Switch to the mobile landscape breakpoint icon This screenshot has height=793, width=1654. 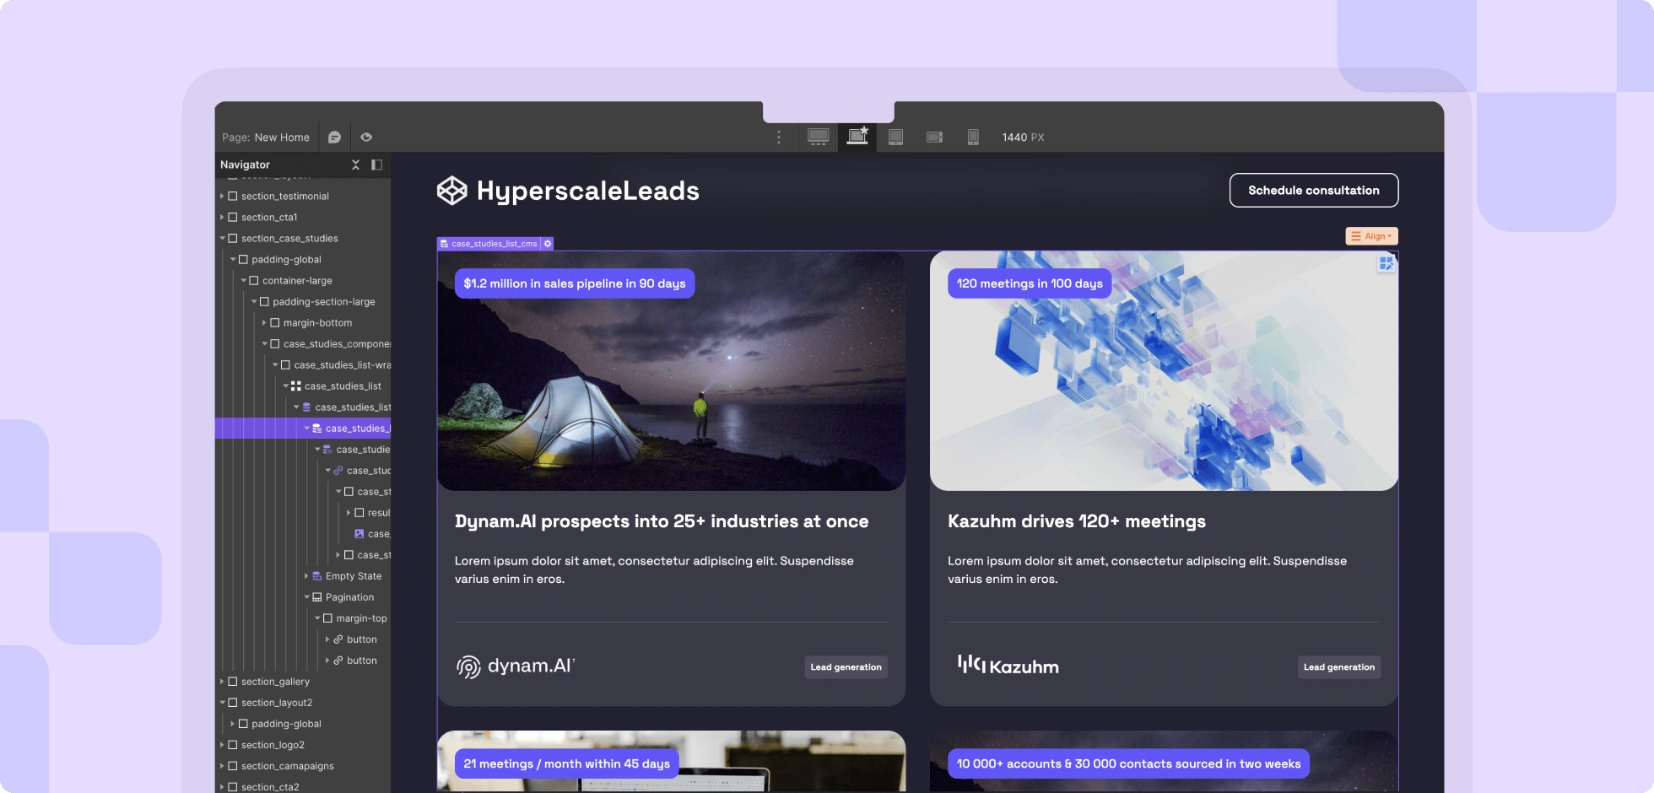(934, 137)
